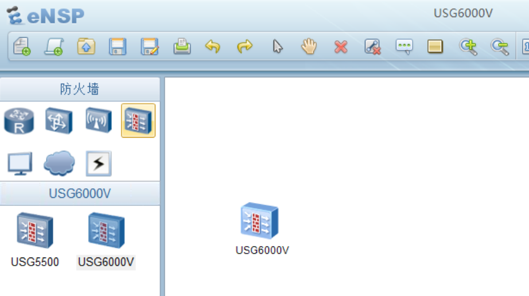Click the Save As floppy-with-pencil icon
The image size is (529, 296).
pyautogui.click(x=149, y=46)
